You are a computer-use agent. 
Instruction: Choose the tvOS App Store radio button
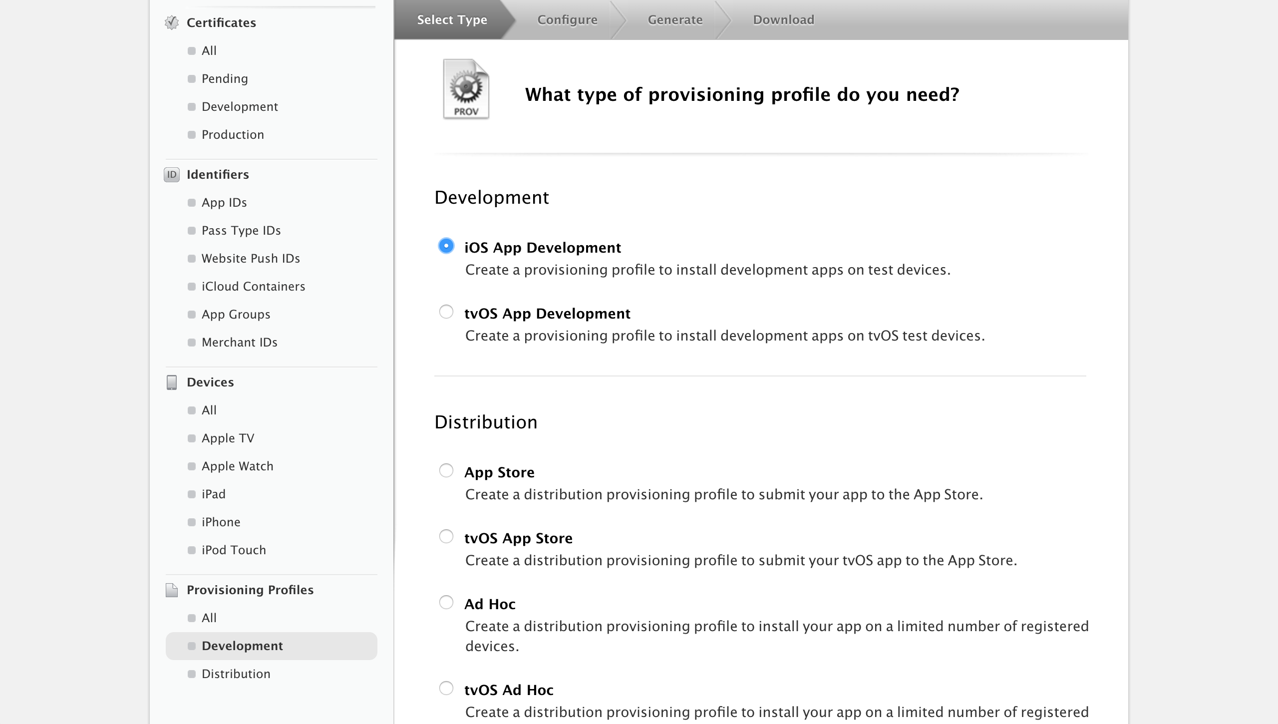click(x=446, y=536)
